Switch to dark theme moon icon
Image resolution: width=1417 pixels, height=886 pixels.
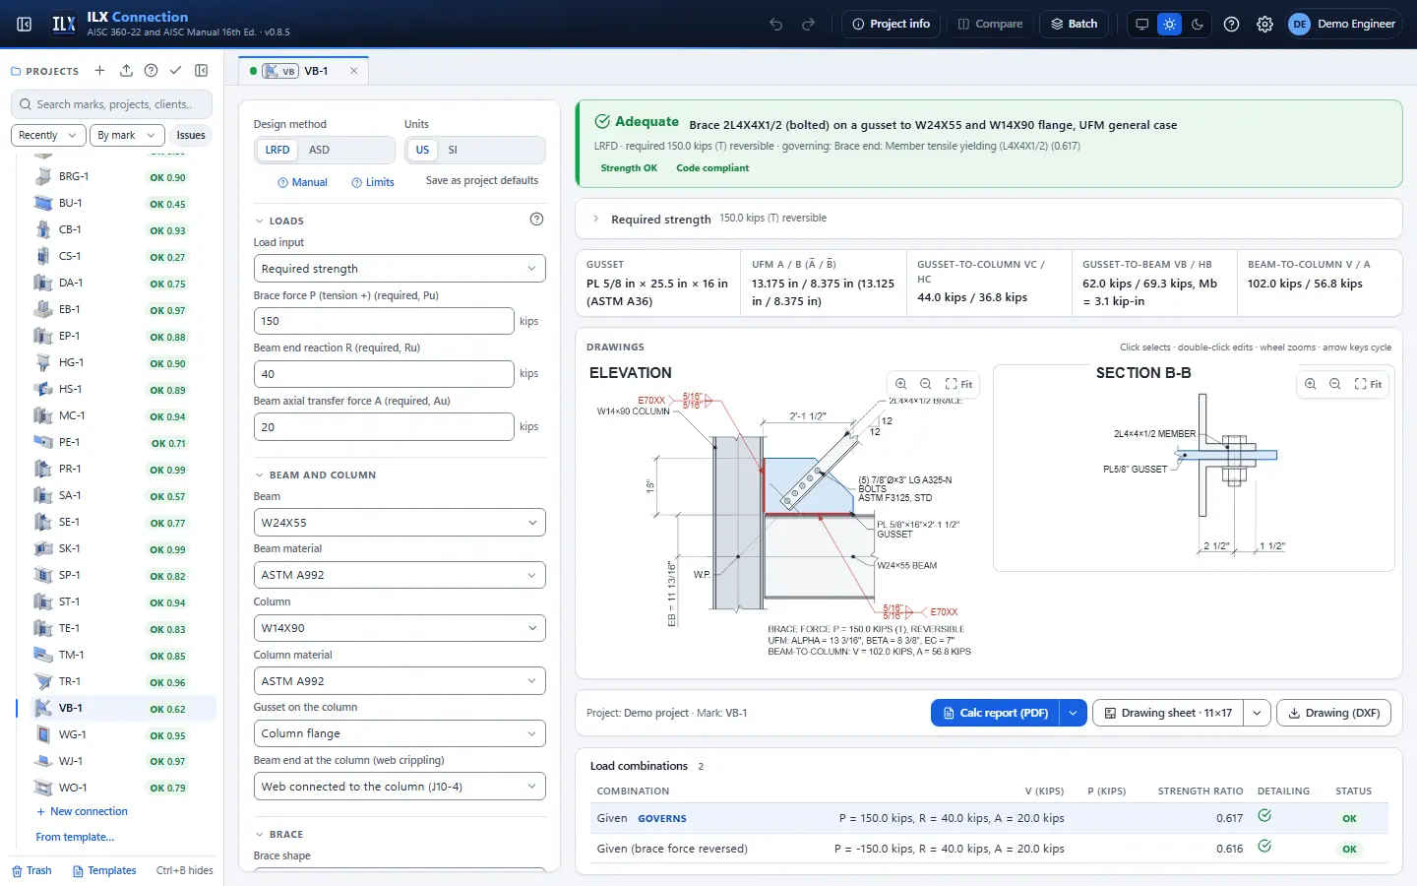click(1198, 24)
